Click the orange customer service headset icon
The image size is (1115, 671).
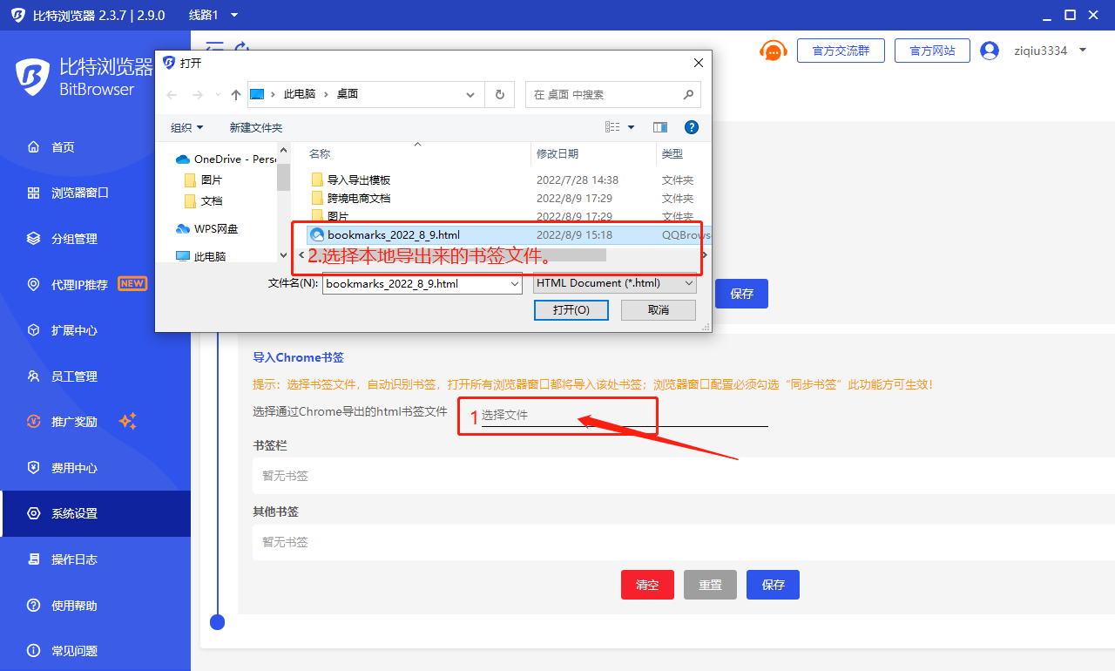pyautogui.click(x=772, y=51)
